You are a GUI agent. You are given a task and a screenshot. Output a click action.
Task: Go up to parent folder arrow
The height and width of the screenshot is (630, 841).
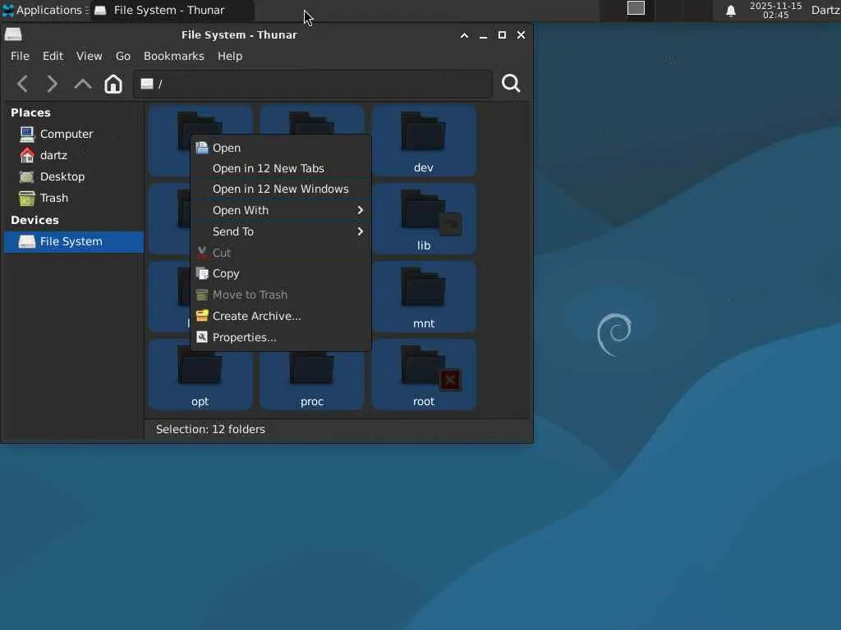click(82, 84)
